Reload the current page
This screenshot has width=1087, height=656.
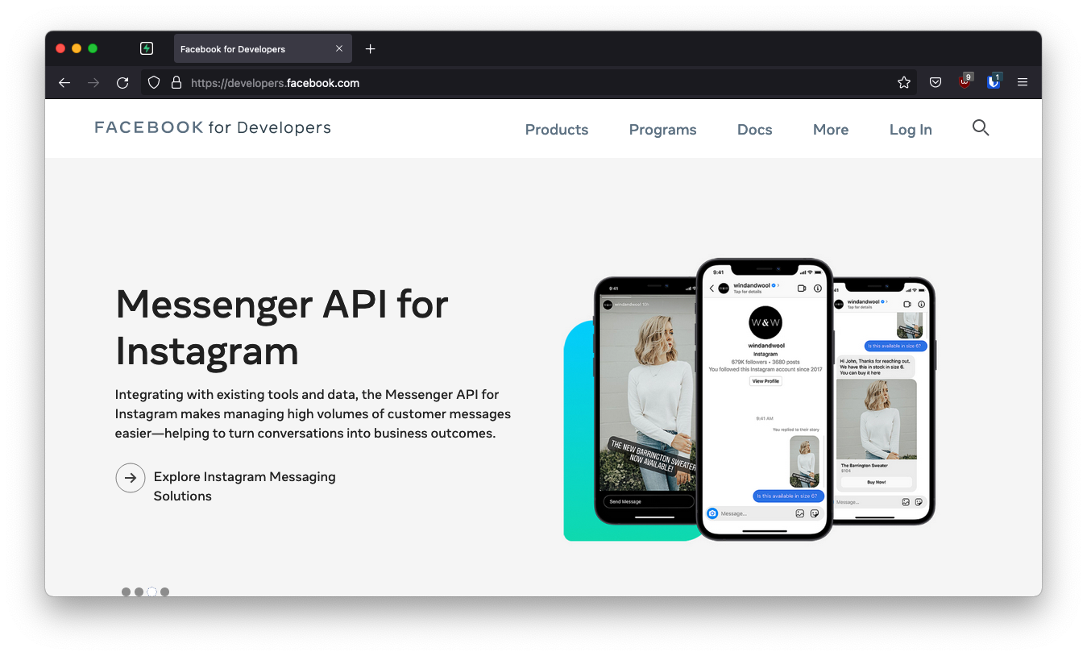[x=122, y=82]
